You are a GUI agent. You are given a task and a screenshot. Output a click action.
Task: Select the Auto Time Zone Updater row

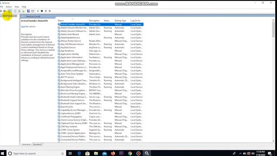point(100,74)
